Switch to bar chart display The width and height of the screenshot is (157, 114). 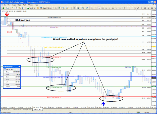point(56,8)
